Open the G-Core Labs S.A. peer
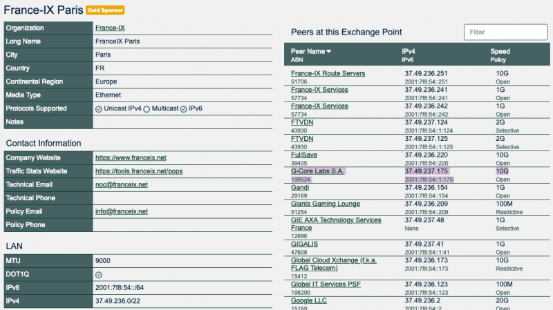This screenshot has width=553, height=310. click(x=318, y=171)
